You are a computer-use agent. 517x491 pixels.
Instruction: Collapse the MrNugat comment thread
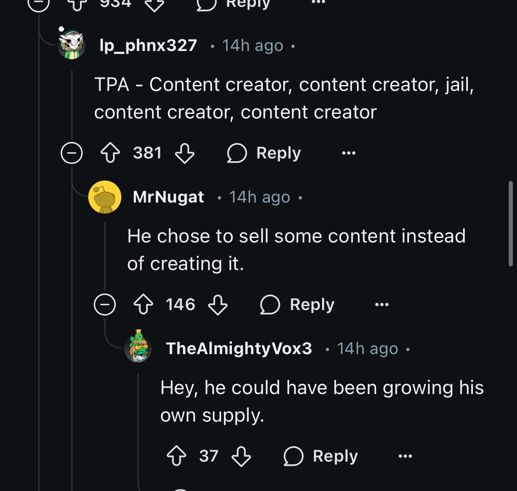(105, 305)
